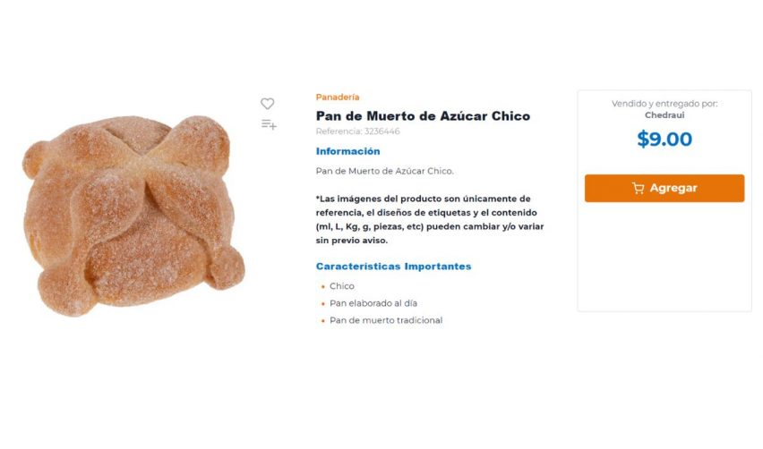This screenshot has width=763, height=449.
Task: Click the Vendido y entregado por label
Action: [x=664, y=104]
